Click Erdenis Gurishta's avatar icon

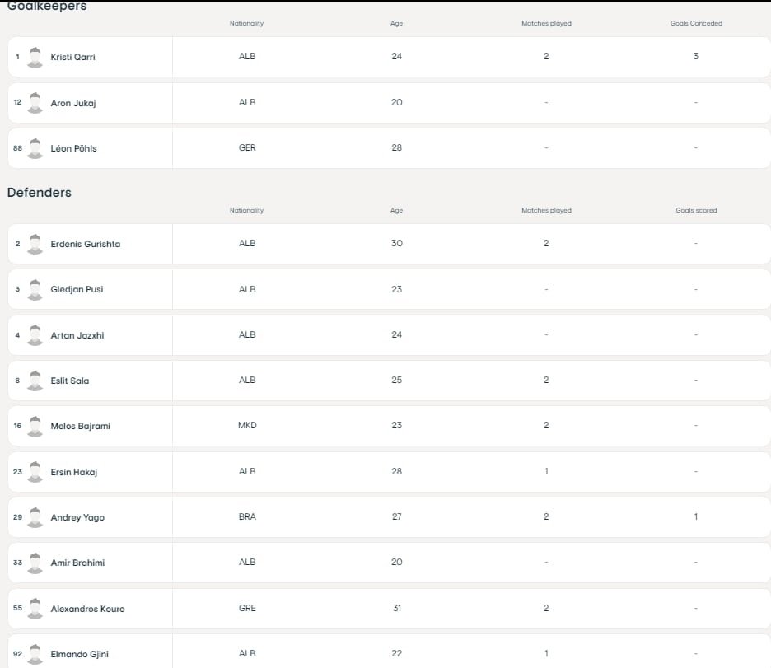coord(35,244)
